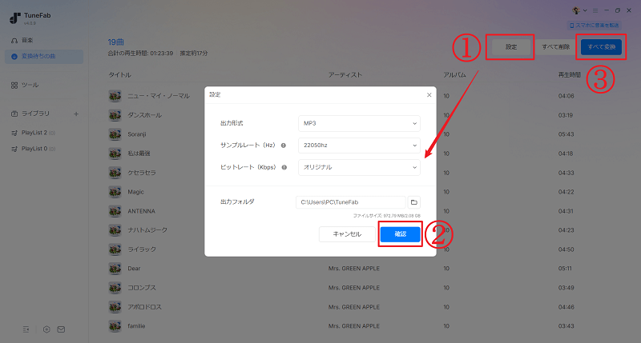Screen dimensions: 641x343
Task: Click the bitrate info icon
Action: click(x=284, y=167)
